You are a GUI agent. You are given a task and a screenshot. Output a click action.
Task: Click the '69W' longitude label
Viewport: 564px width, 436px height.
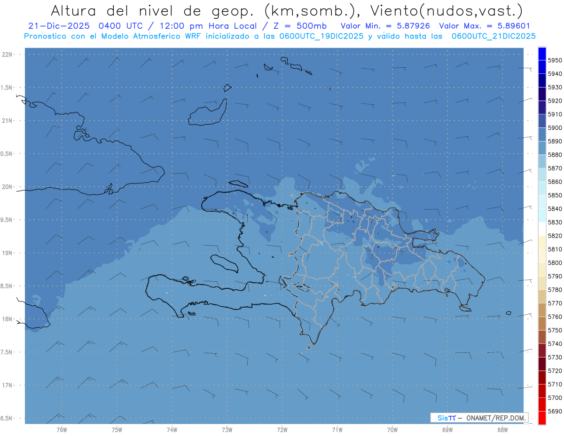447,429
